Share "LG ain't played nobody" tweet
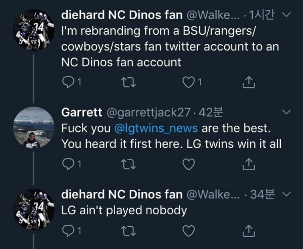The height and width of the screenshot is (249, 303). click(249, 231)
